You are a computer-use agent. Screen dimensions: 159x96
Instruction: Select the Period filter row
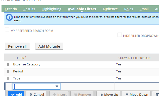(x=82, y=72)
